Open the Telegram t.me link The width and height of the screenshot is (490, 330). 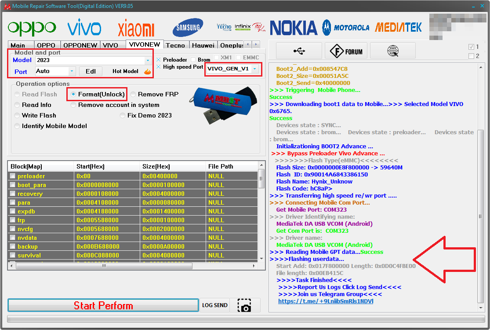(326, 301)
